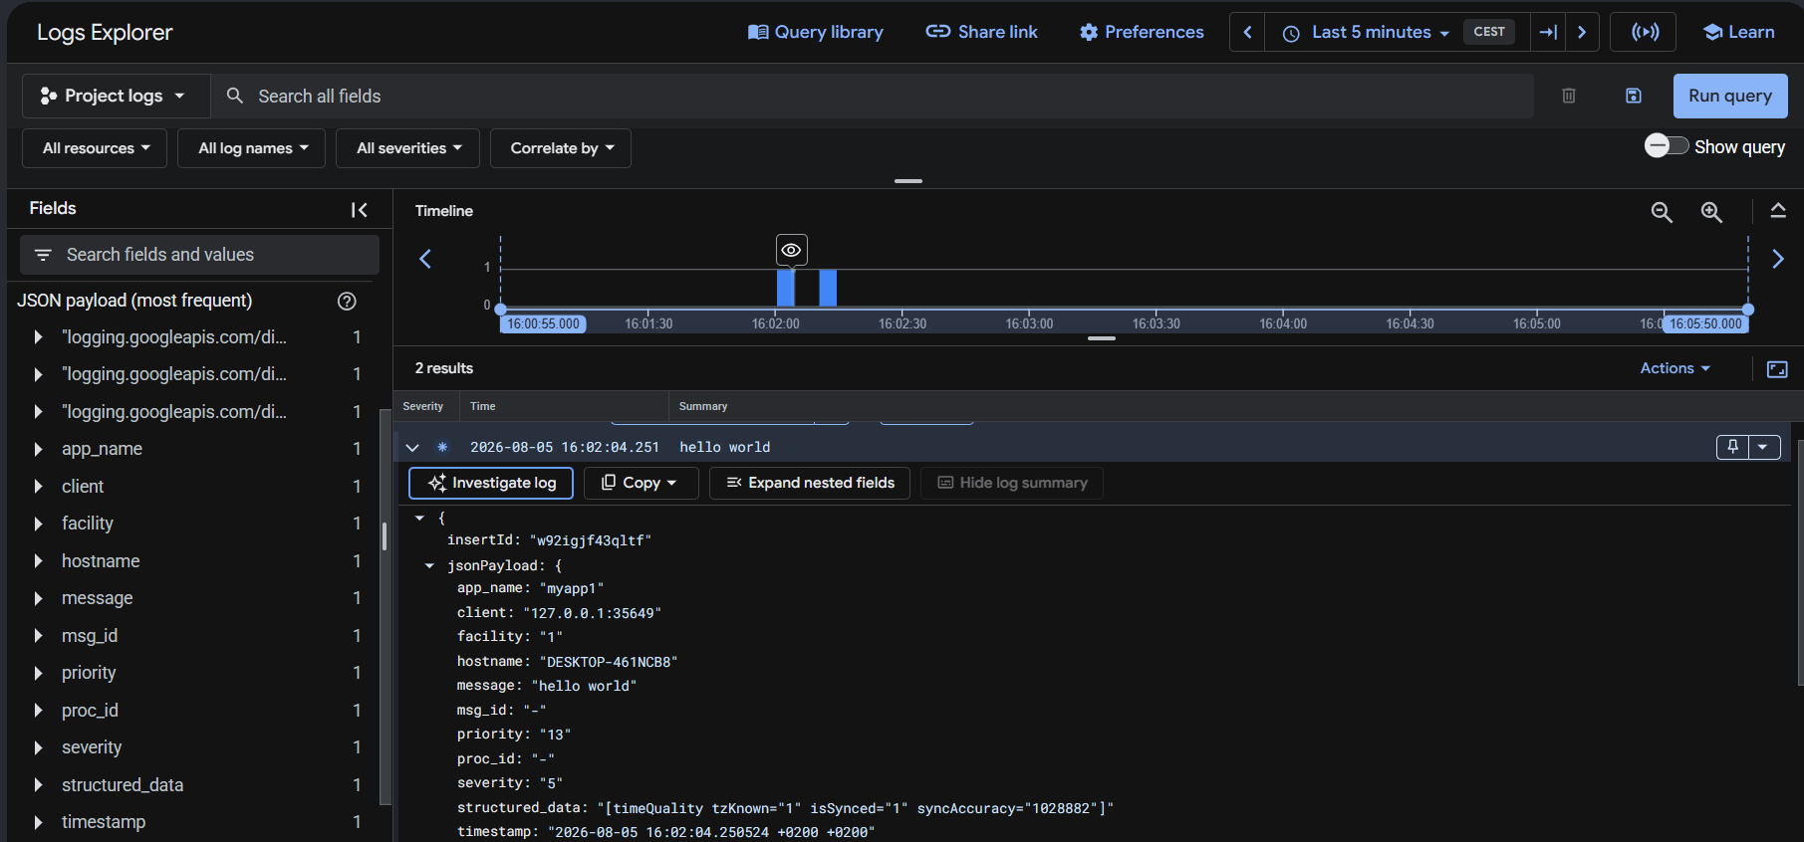Click the first blue histogram bar
The width and height of the screenshot is (1804, 842).
click(785, 289)
